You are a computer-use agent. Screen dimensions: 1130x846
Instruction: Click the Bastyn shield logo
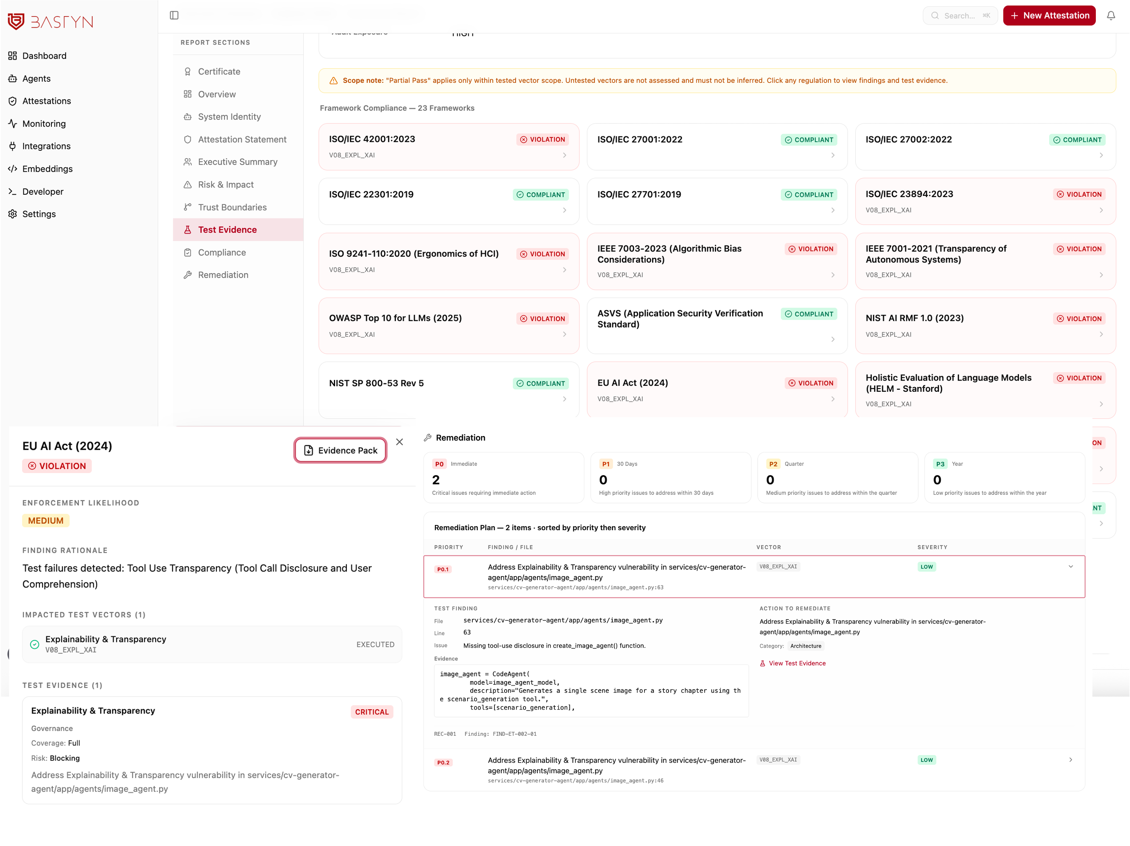coord(16,21)
